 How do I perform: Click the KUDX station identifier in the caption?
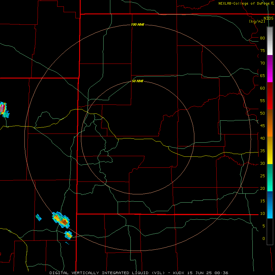179,273
